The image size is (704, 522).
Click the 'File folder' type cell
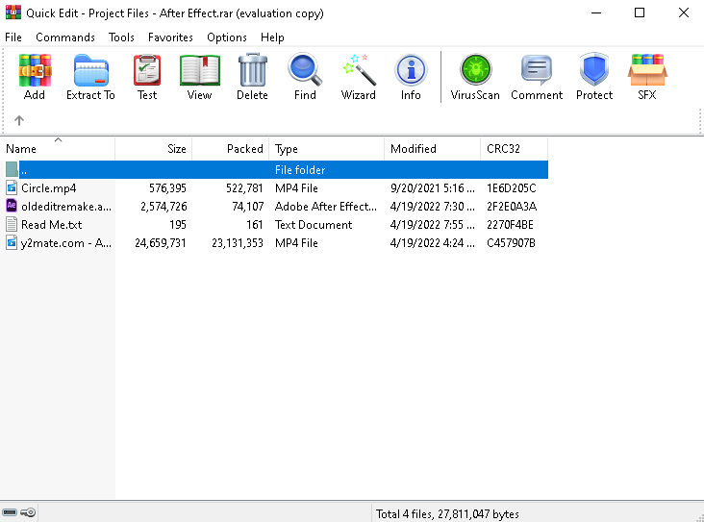pyautogui.click(x=300, y=169)
